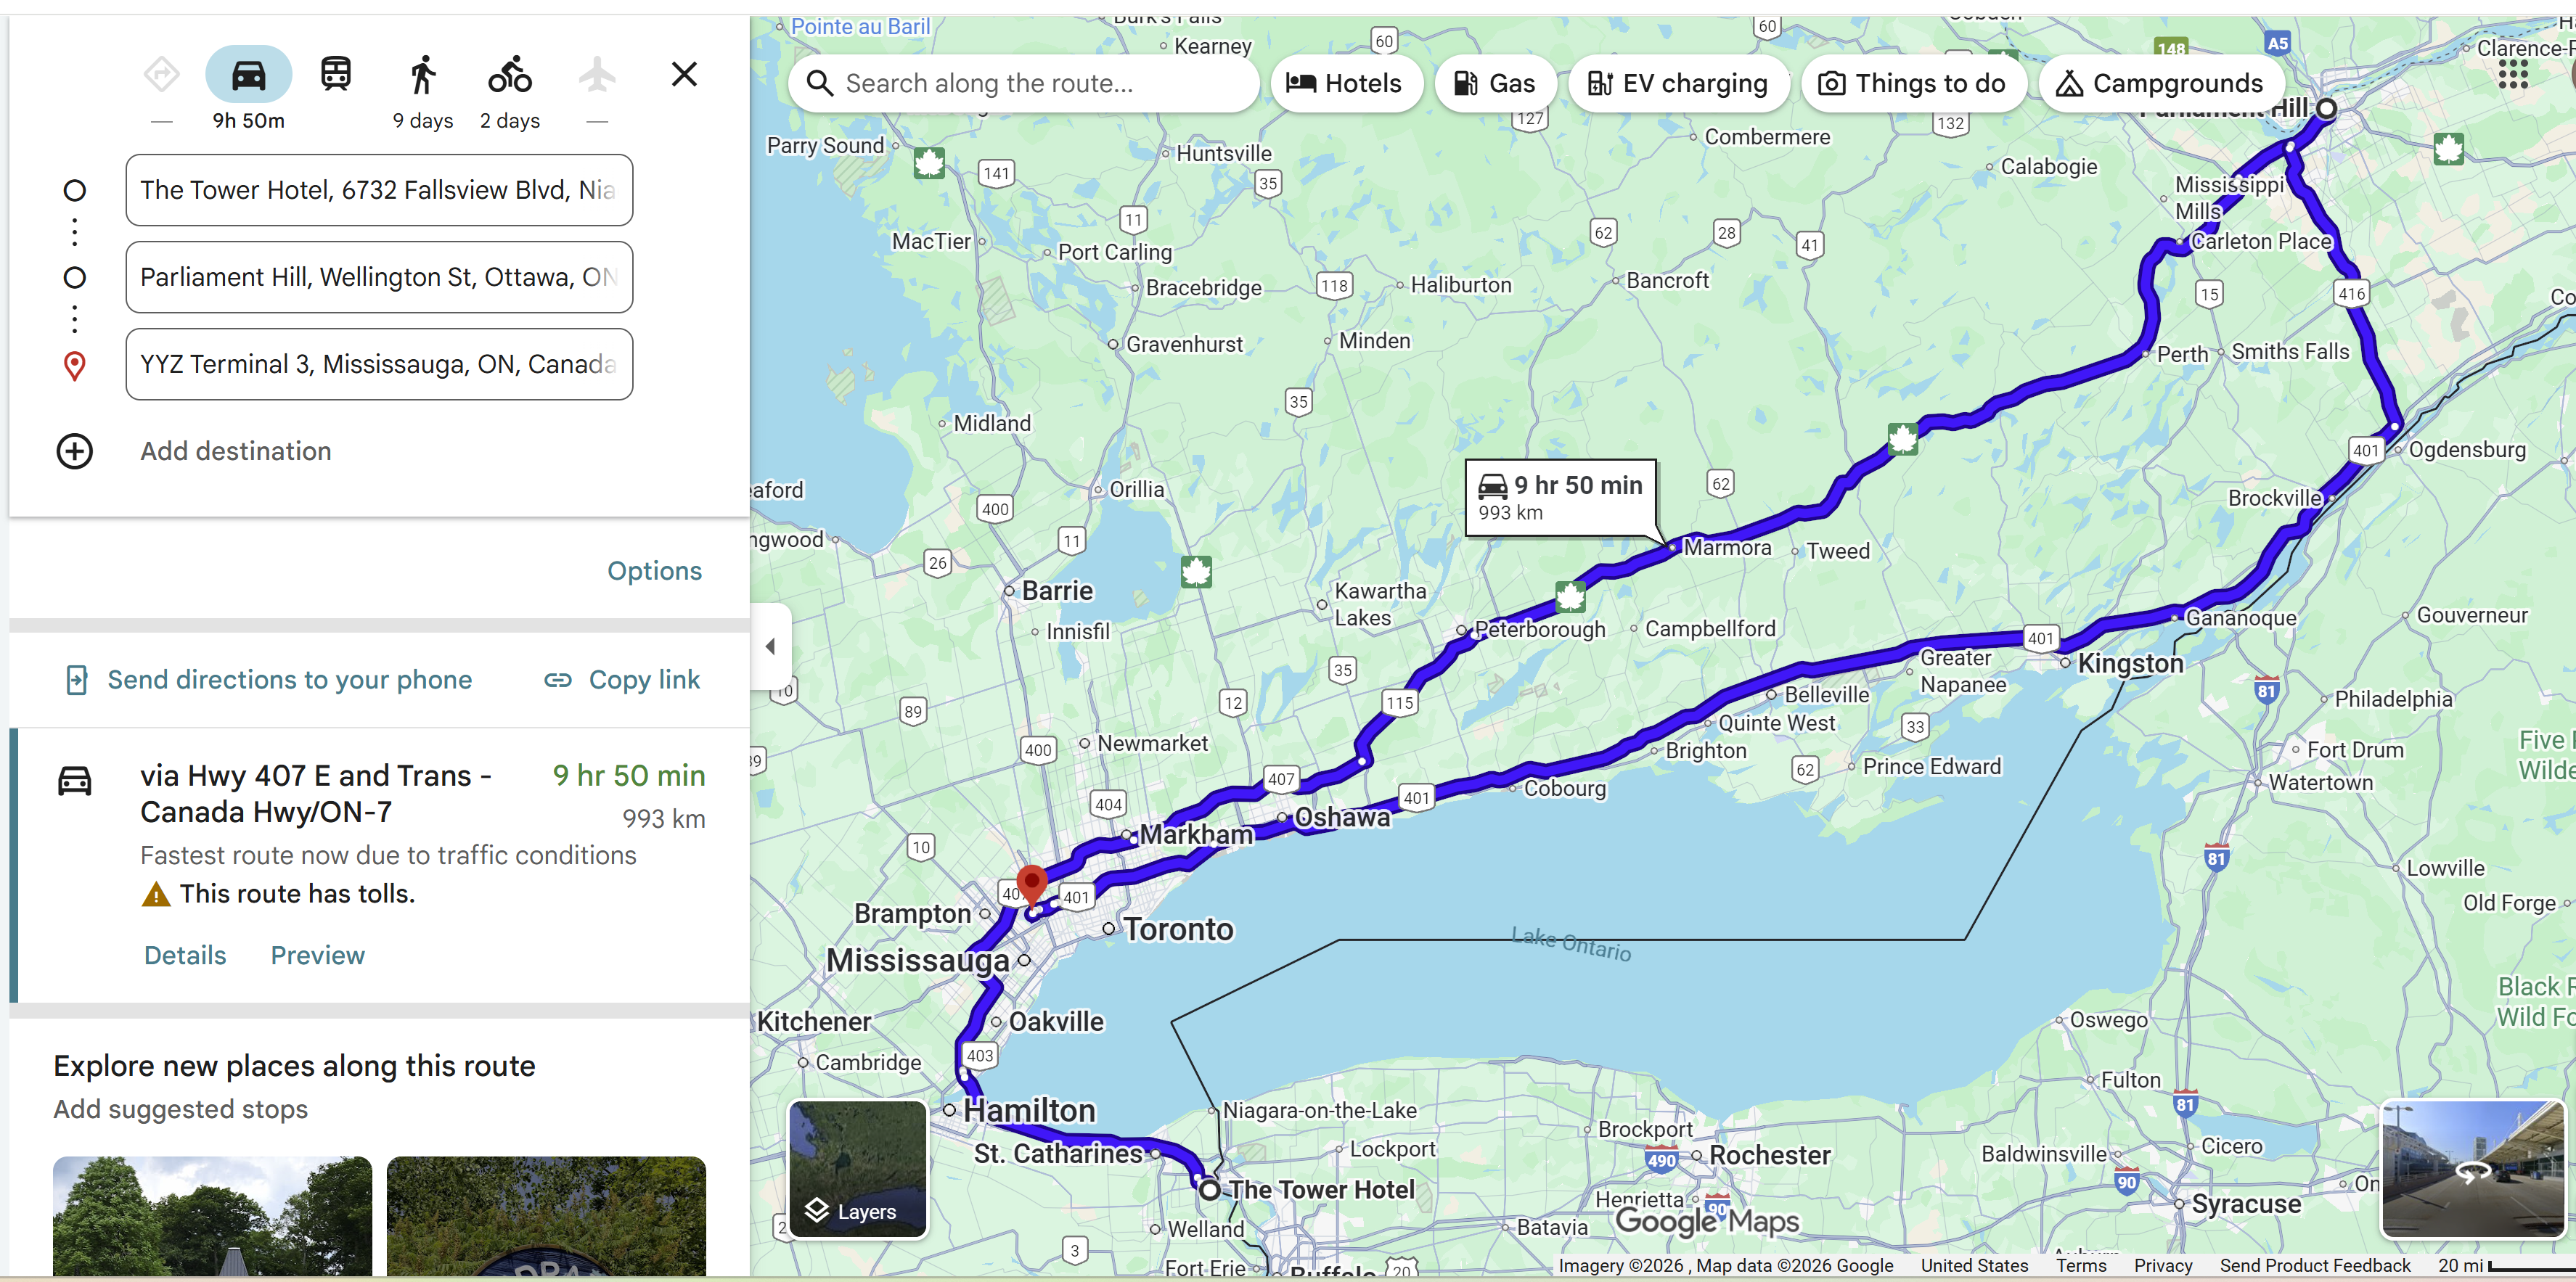
Task: Click the Add destination plus icon
Action: 75,452
